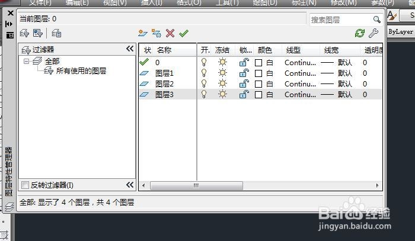Change color swatch of 图层1
The height and width of the screenshot is (241, 415).
coord(258,73)
